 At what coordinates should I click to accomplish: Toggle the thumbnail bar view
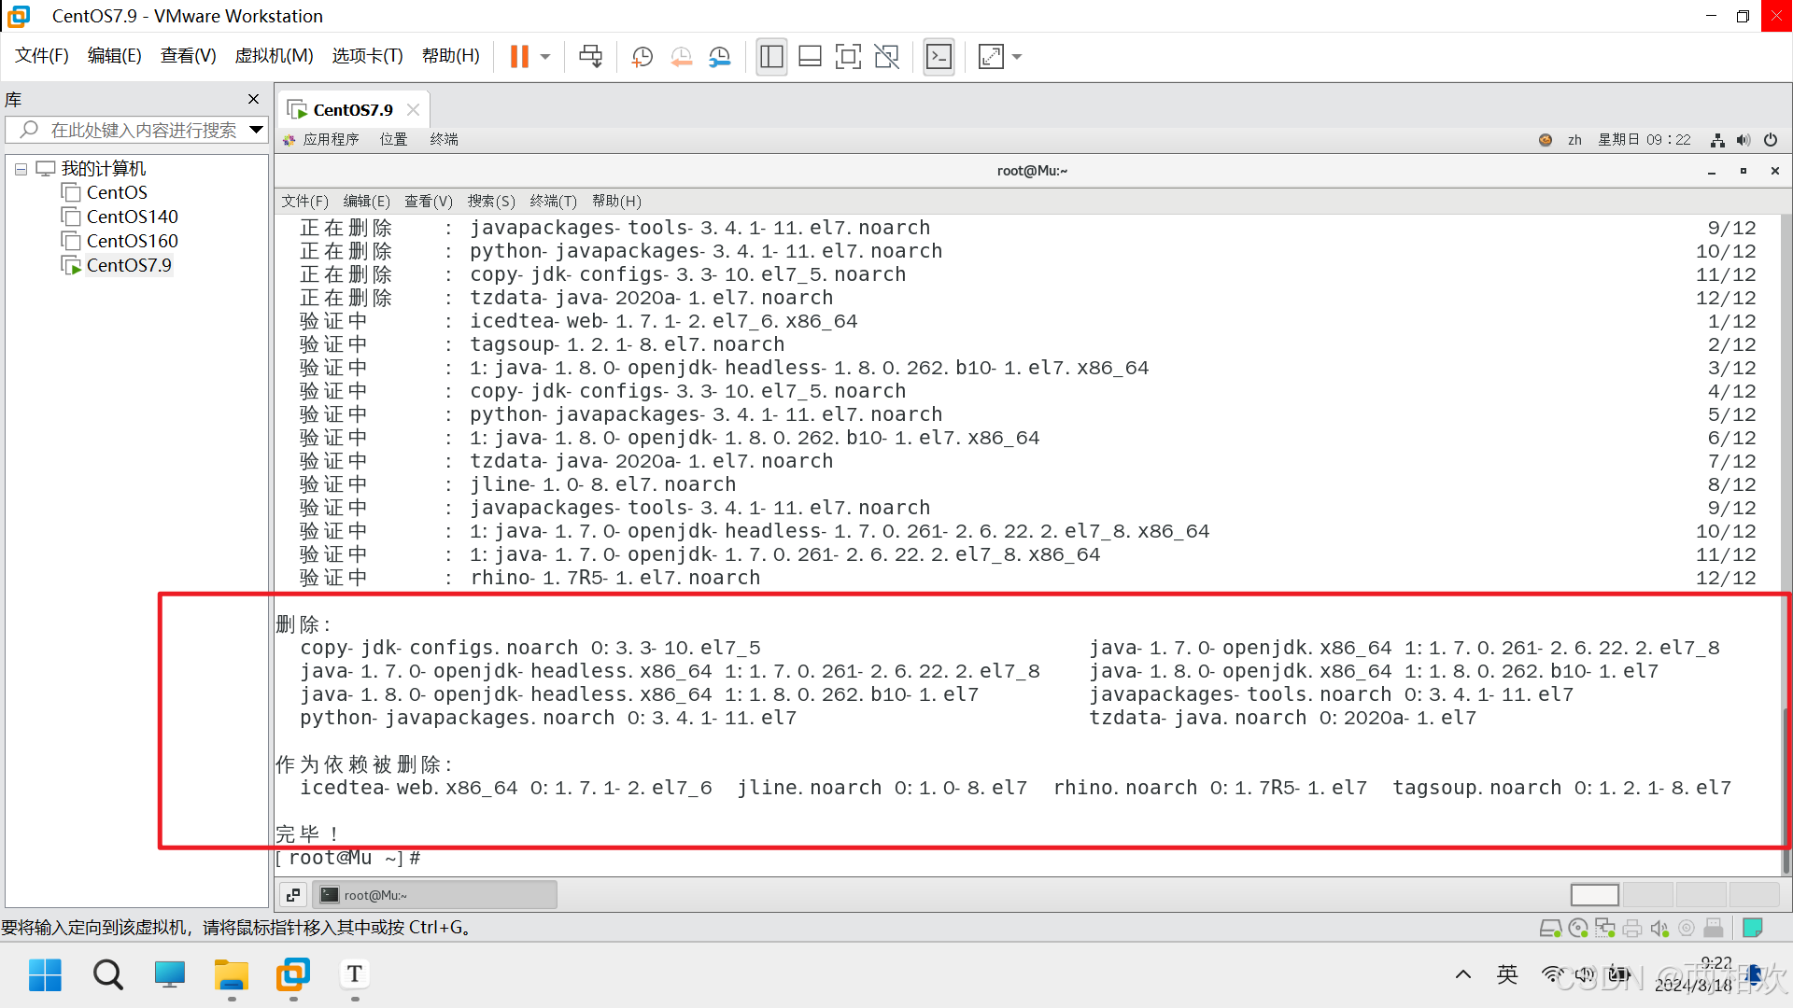(x=810, y=57)
